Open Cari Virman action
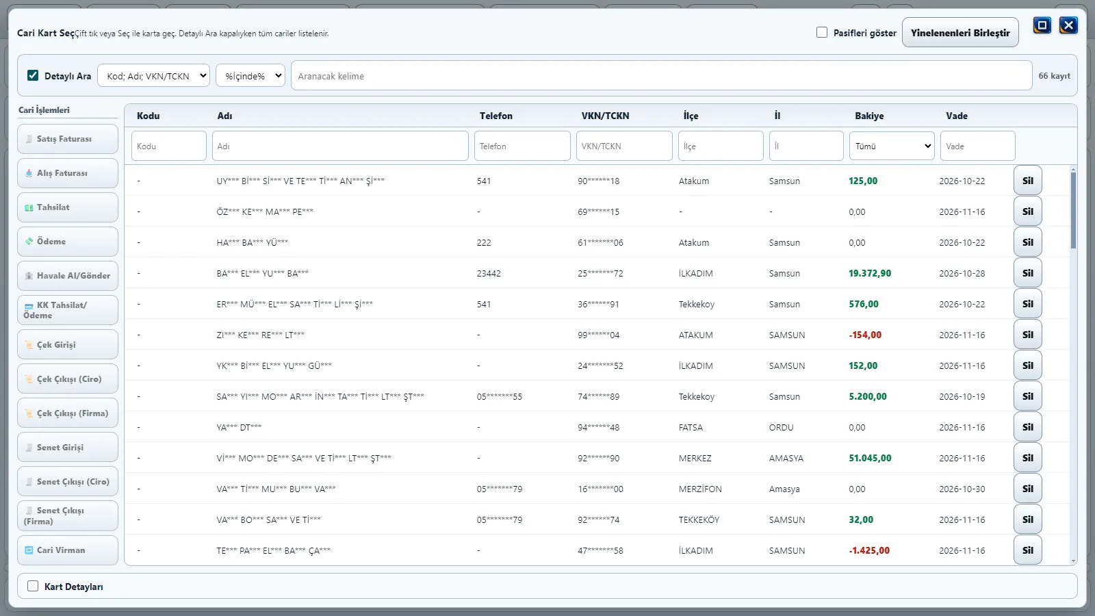Screen dimensions: 1095x616 [68, 550]
